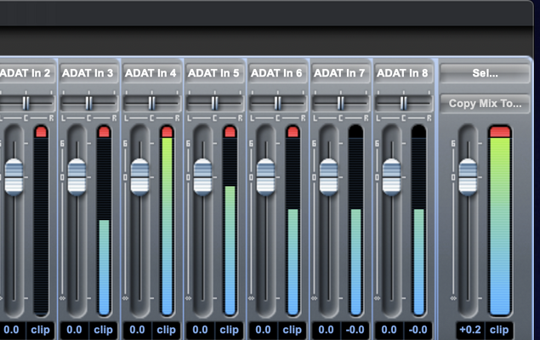Image resolution: width=540 pixels, height=340 pixels.
Task: Reset the red clip indicator on ADAT In 3
Action: click(x=104, y=132)
